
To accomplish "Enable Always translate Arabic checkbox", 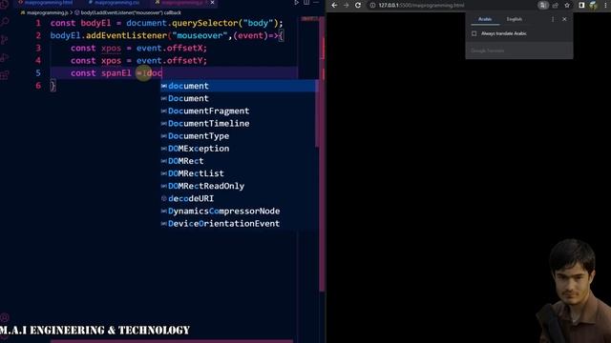I will point(474,34).
